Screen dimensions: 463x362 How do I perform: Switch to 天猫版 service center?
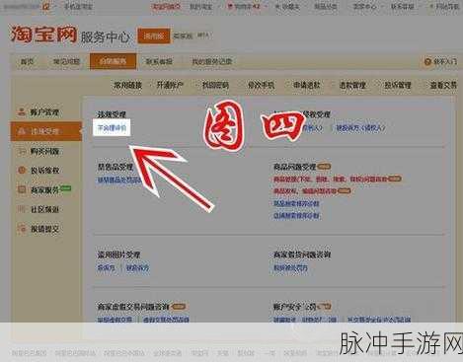pos(183,36)
